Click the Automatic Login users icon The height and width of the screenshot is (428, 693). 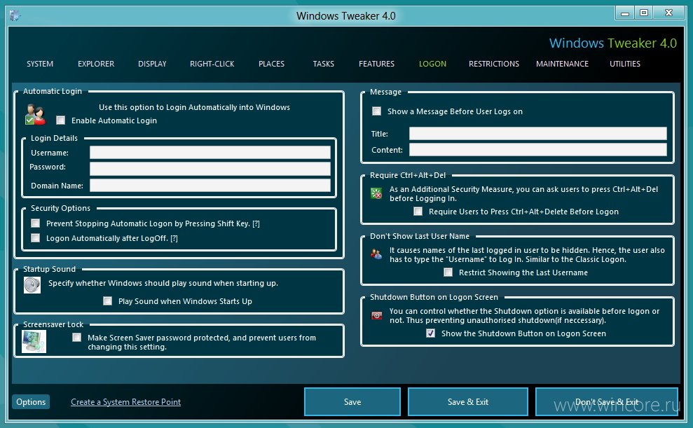(35, 115)
